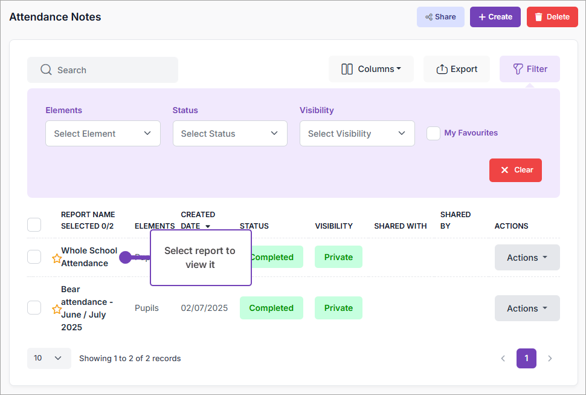The width and height of the screenshot is (586, 395).
Task: Click the Columns grid icon
Action: point(347,68)
